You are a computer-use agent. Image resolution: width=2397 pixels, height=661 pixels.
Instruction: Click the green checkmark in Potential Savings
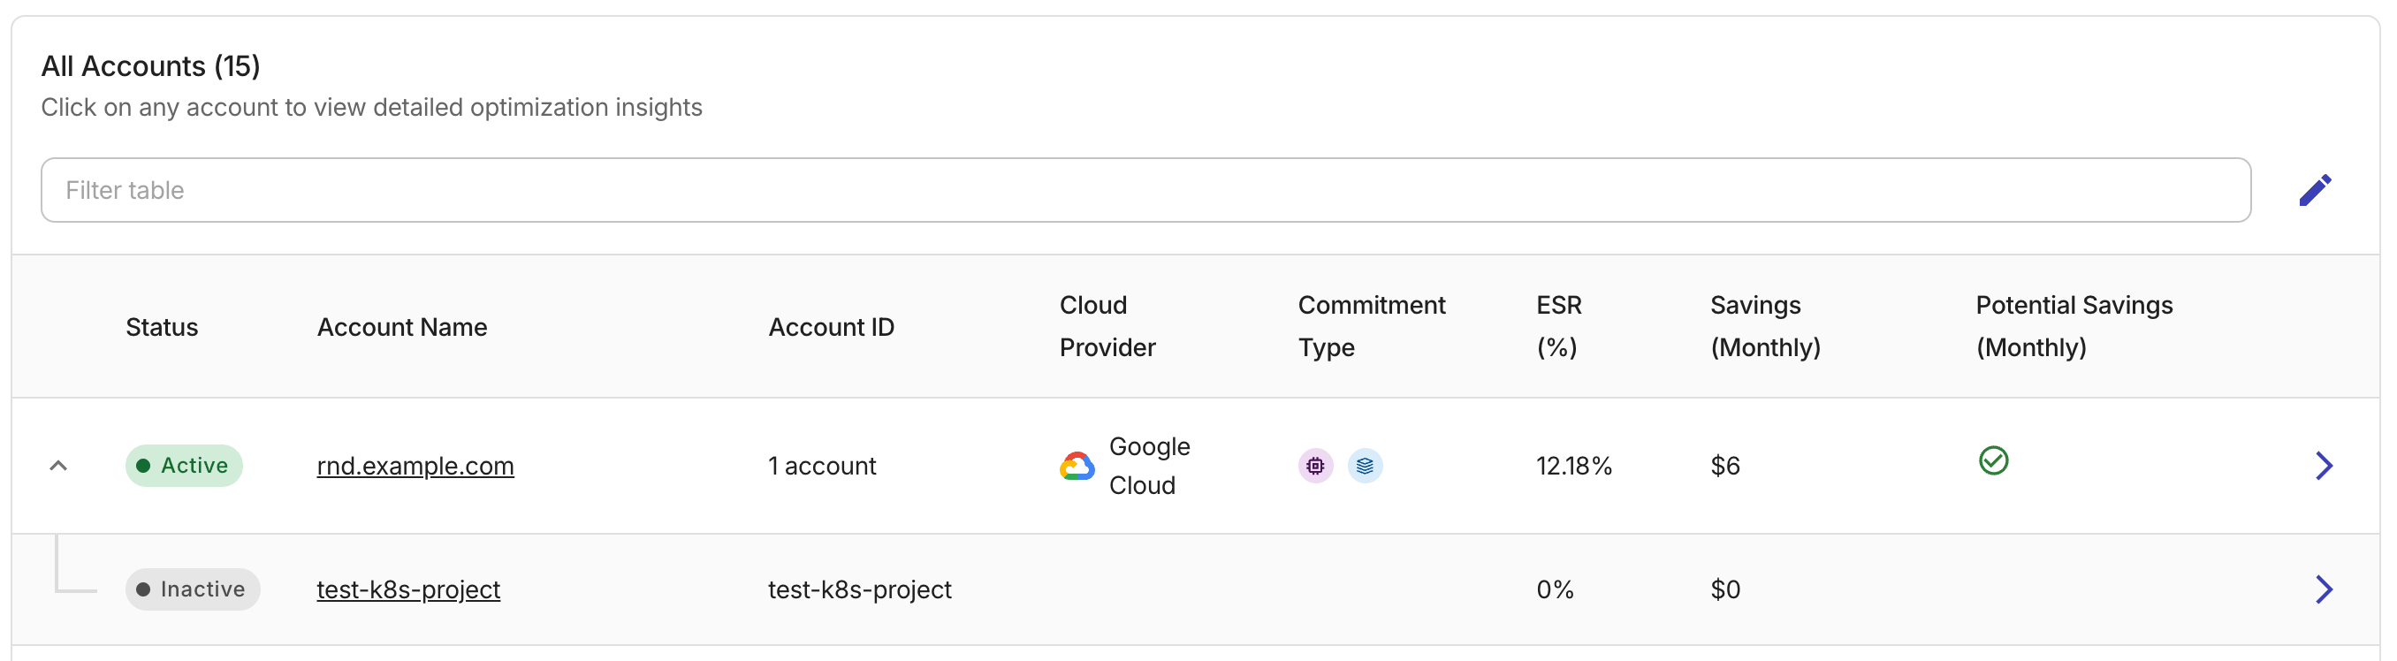[x=1993, y=460]
